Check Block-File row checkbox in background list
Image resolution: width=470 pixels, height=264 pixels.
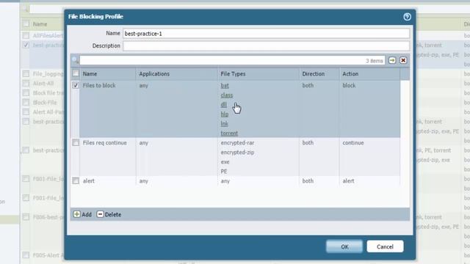[26, 103]
